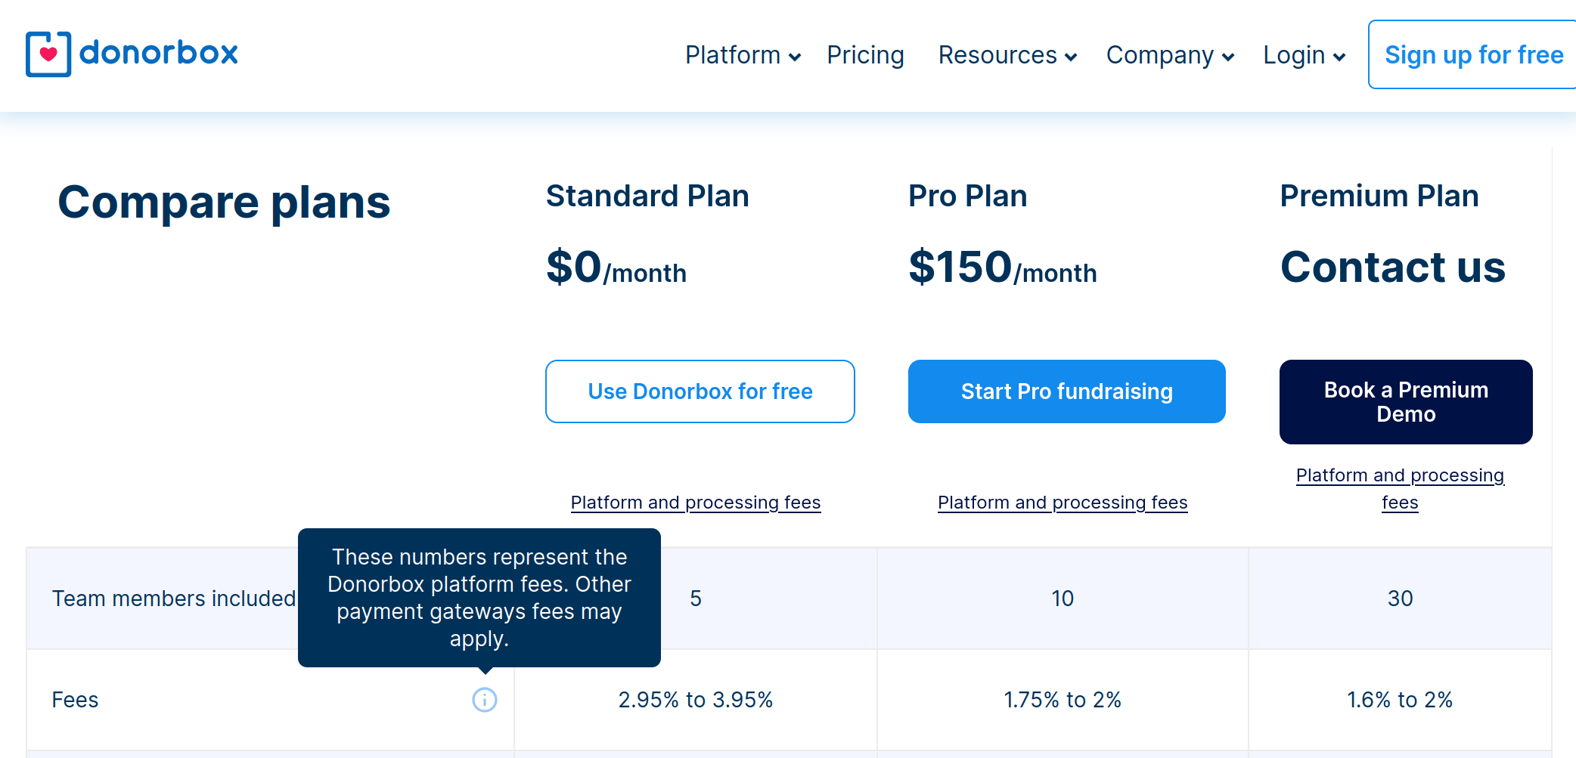Select Platform in the top navigation bar
1576x758 pixels.
click(x=734, y=54)
